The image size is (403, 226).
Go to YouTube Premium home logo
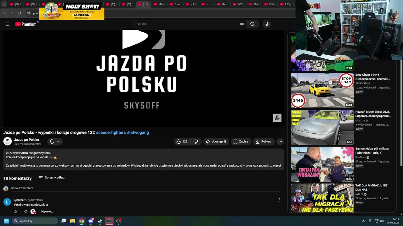point(26,24)
